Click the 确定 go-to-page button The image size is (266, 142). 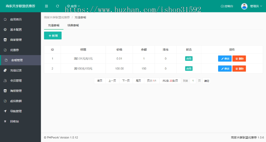coord(207,81)
